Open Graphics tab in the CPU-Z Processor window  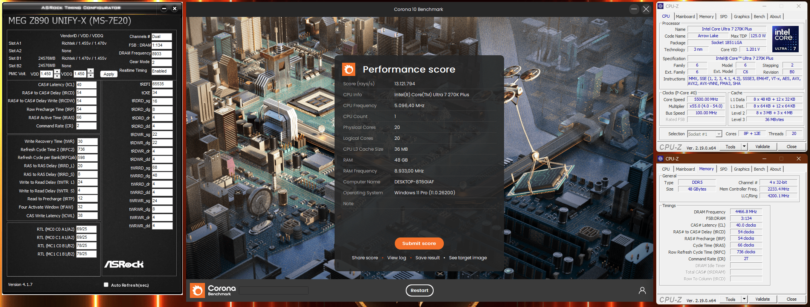[x=742, y=17]
